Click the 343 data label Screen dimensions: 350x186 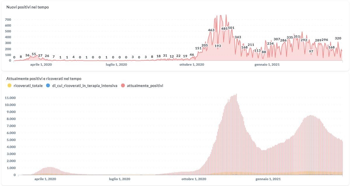pyautogui.click(x=238, y=37)
